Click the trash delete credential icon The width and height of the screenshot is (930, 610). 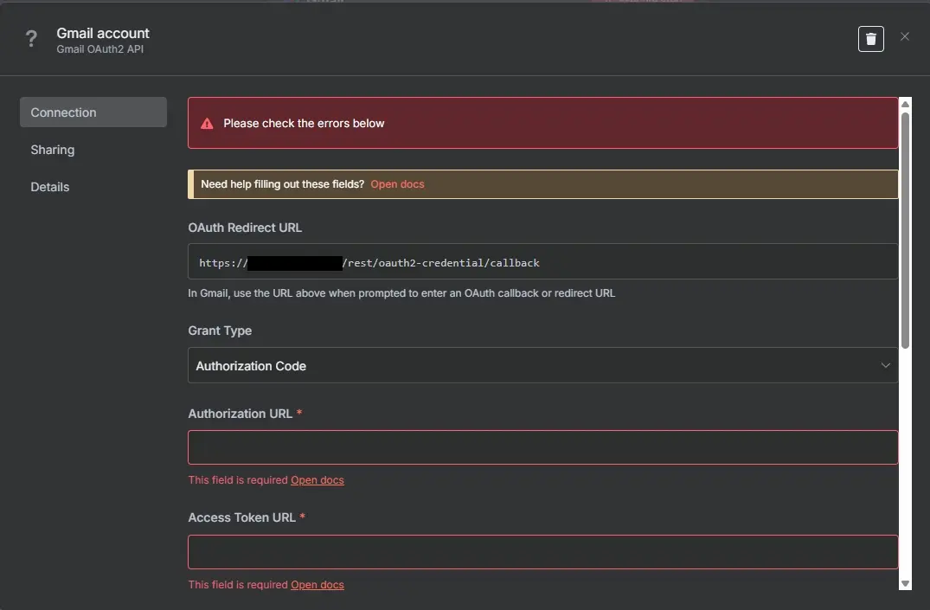pos(870,39)
